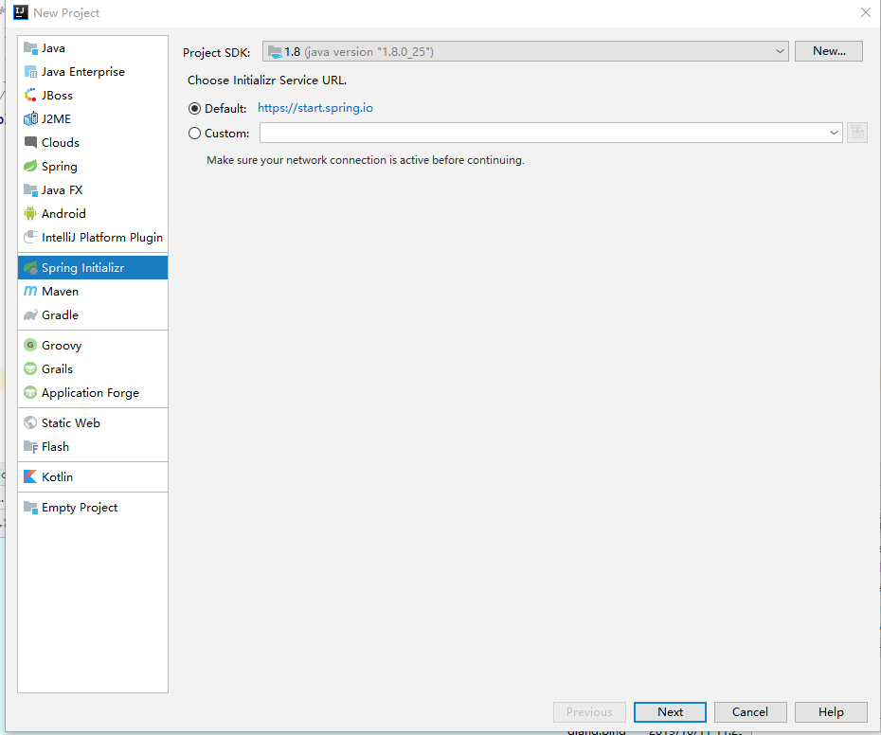Screen dimensions: 881x735
Task: Open the Android project type
Action: 62,213
